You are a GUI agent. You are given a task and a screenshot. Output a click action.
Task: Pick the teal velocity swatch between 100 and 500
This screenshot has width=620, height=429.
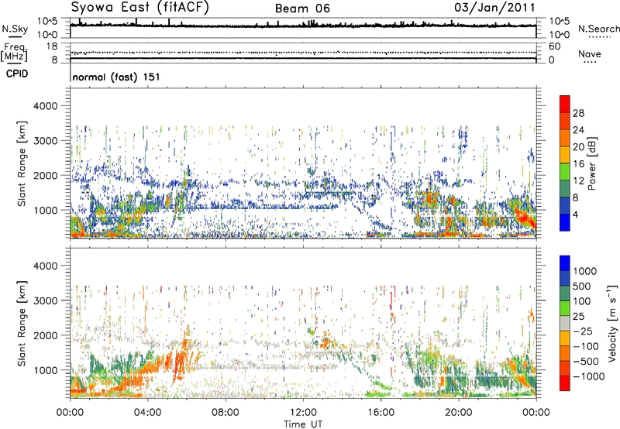(565, 293)
